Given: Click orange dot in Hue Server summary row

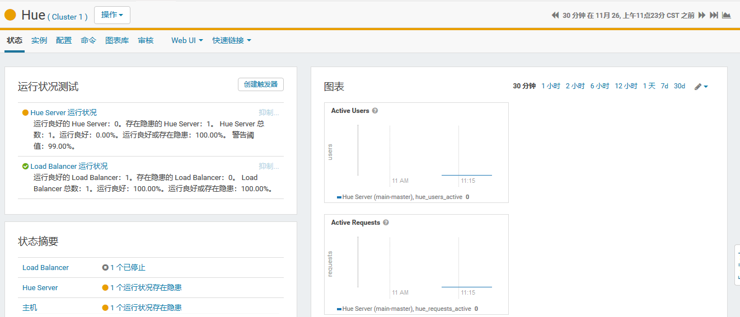Looking at the screenshot, I should pyautogui.click(x=105, y=287).
